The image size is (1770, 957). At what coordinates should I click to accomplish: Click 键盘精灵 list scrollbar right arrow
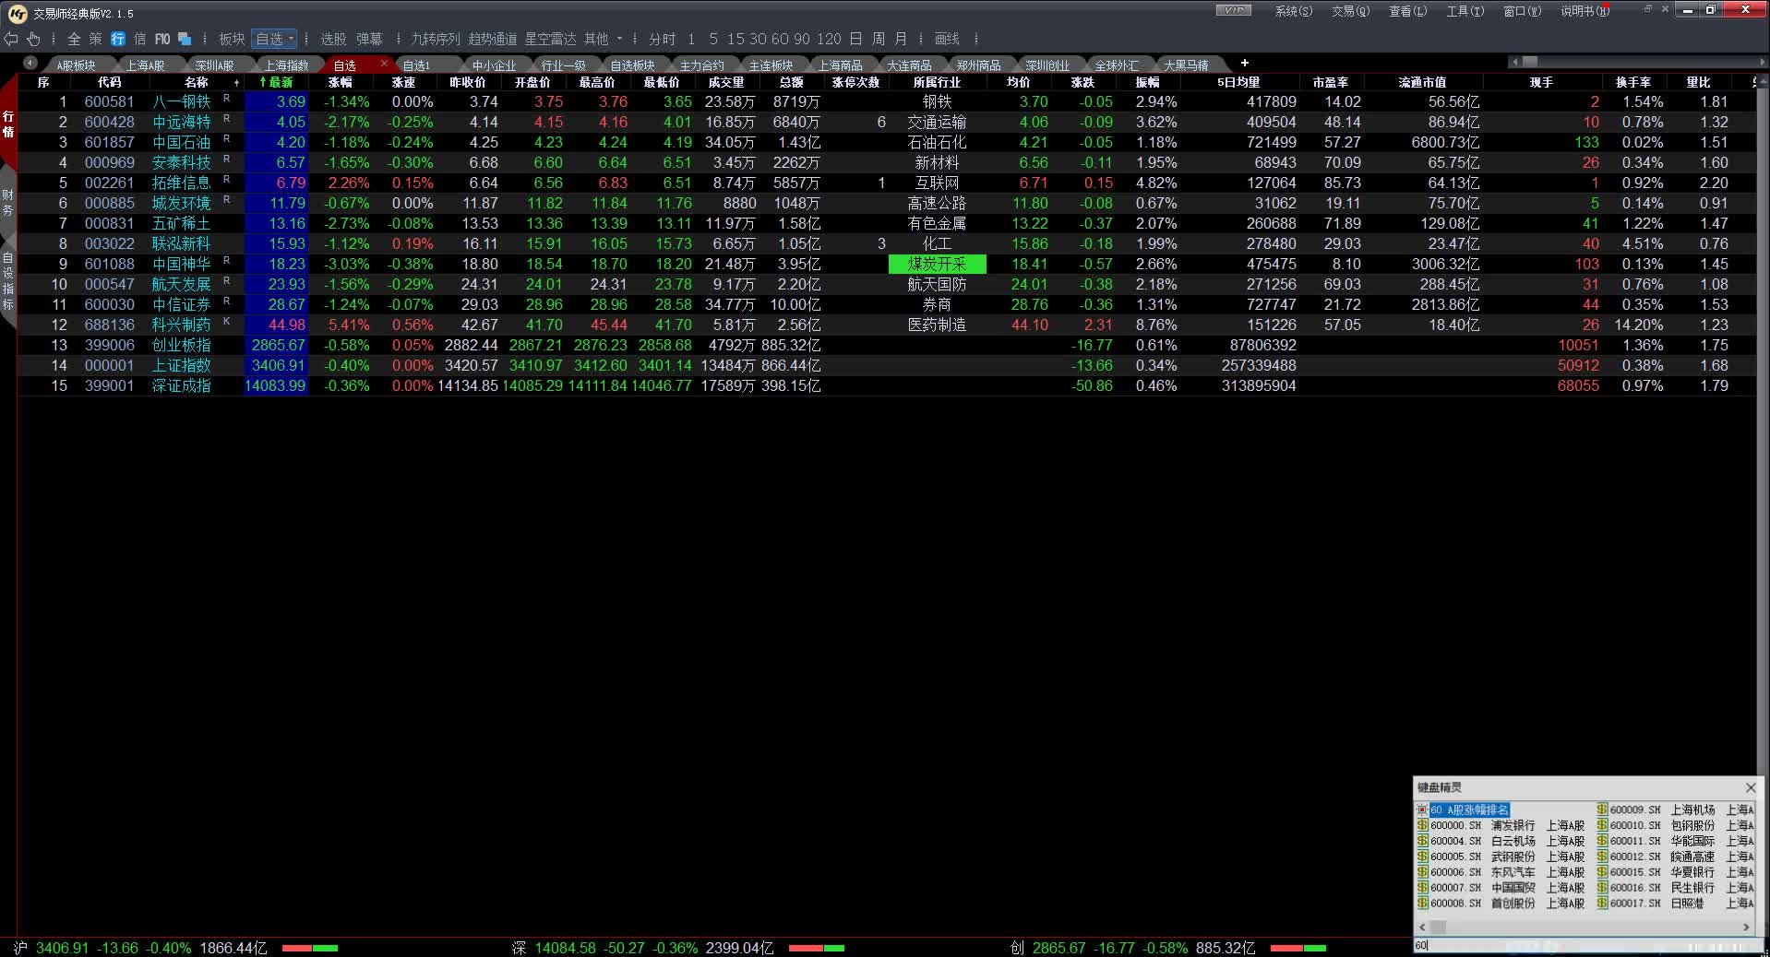[1746, 927]
